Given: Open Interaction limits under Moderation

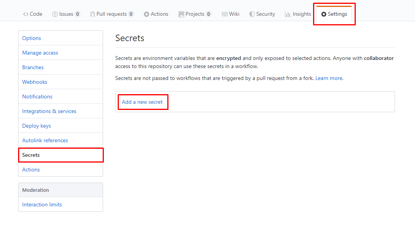Looking at the screenshot, I should coord(42,204).
